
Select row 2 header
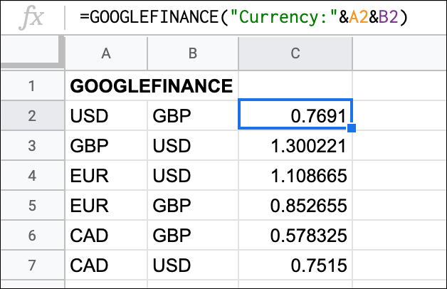(x=32, y=115)
